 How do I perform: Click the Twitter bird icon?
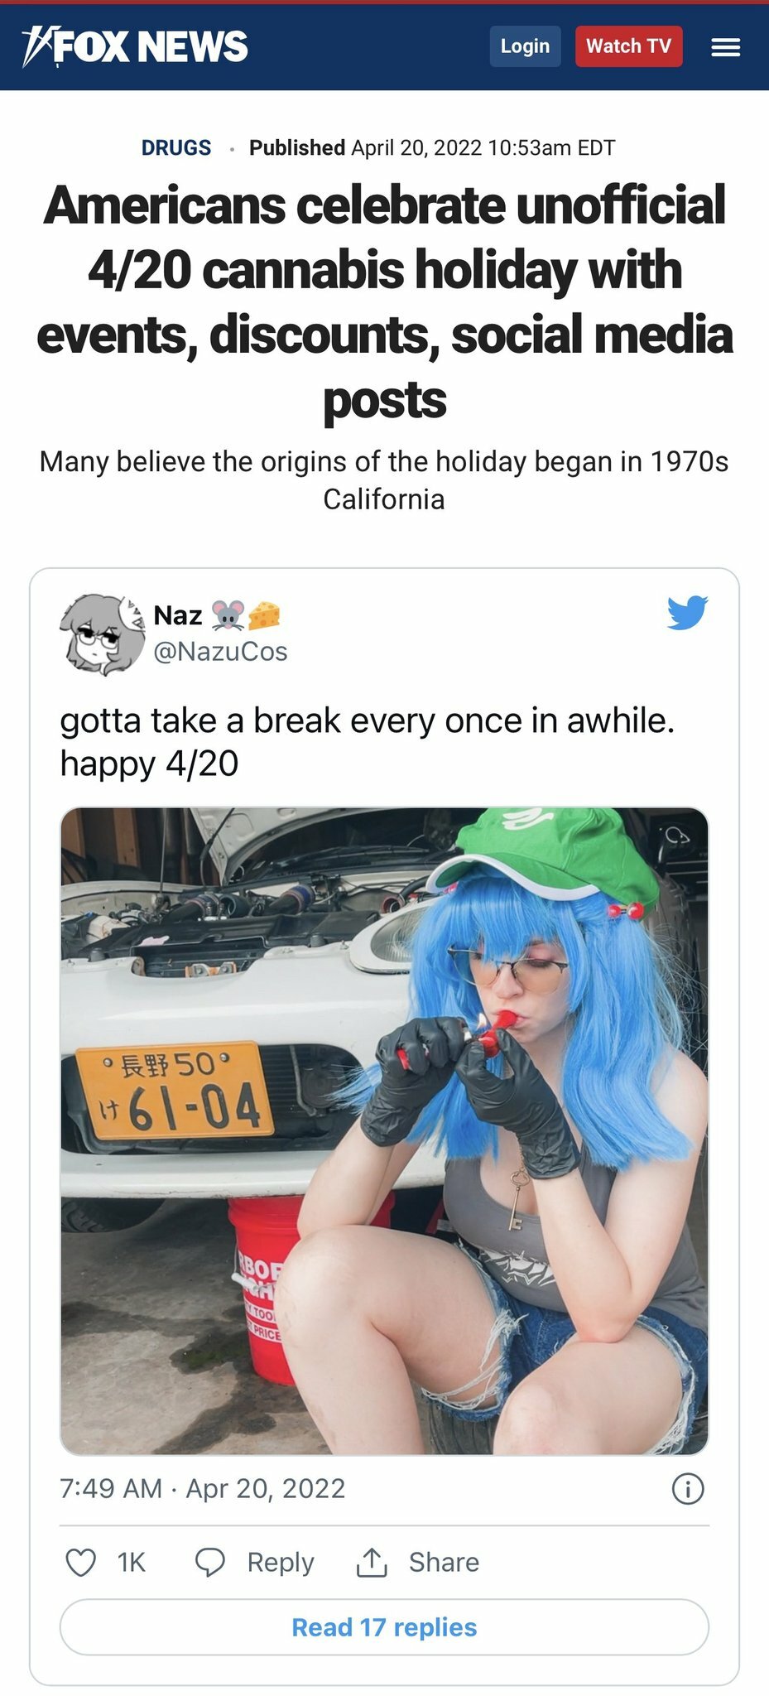point(688,613)
